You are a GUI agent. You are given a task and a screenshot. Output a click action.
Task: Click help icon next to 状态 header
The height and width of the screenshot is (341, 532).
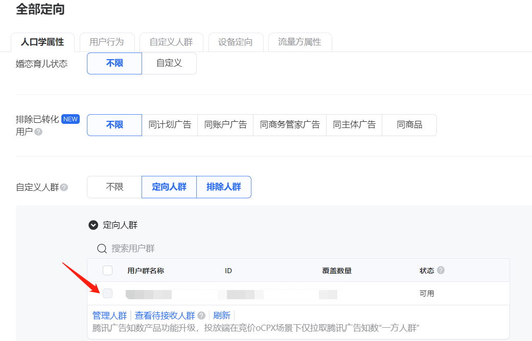441,270
